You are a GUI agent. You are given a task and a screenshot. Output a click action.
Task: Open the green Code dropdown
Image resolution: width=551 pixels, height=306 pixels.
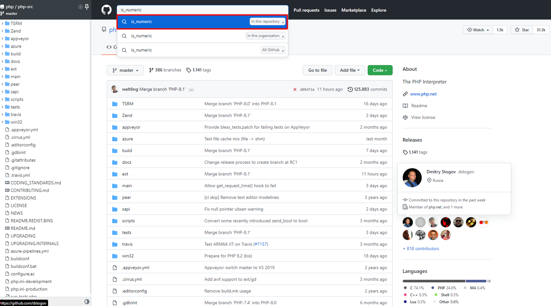380,70
